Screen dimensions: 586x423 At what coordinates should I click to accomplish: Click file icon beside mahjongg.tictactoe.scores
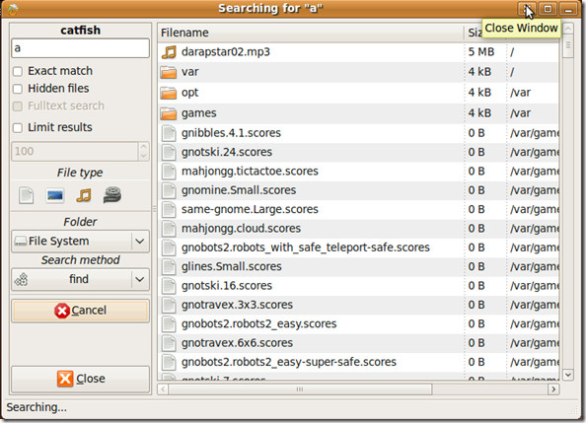(169, 172)
